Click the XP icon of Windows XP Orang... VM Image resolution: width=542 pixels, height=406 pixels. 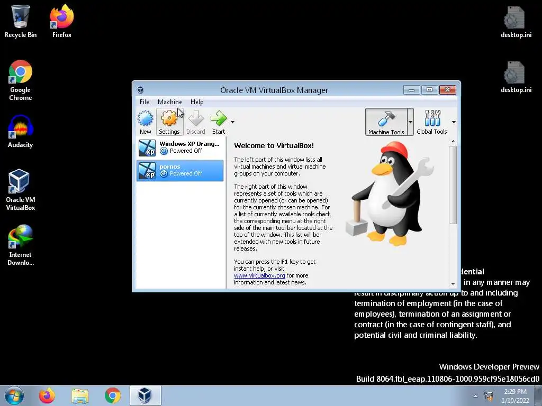(x=147, y=148)
